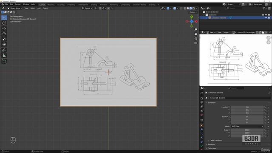This screenshot has height=153, width=272.
Task: Toggle X-ray mode in viewport header
Action: 181,8
